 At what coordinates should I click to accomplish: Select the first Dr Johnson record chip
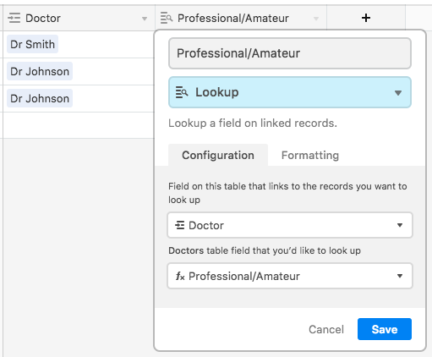point(40,71)
